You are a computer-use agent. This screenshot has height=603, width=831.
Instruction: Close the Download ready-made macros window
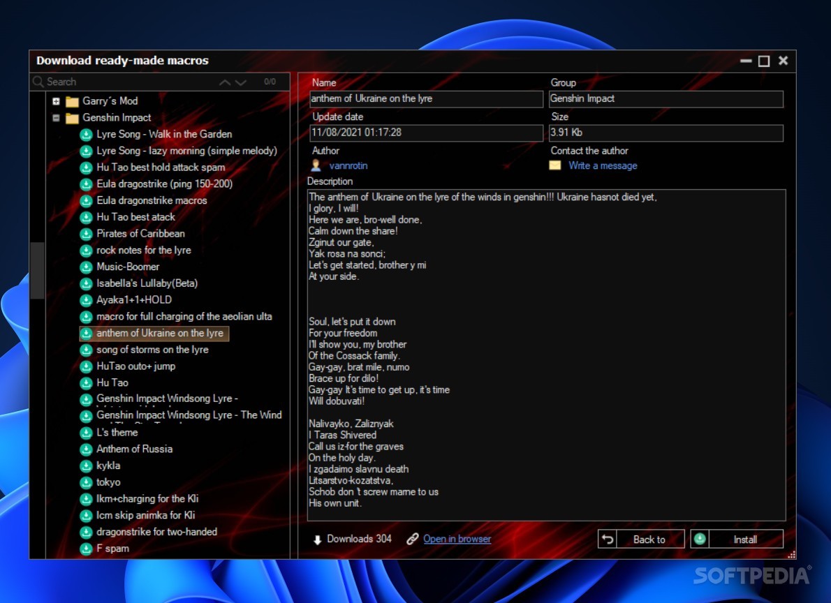click(784, 61)
